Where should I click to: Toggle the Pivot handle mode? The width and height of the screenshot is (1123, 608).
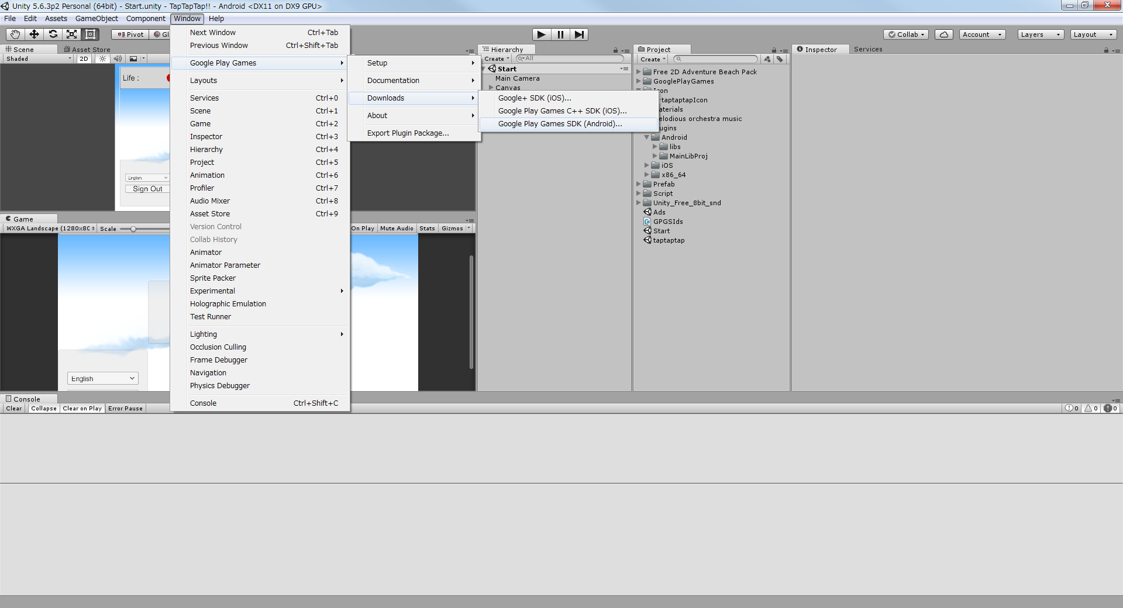[130, 34]
